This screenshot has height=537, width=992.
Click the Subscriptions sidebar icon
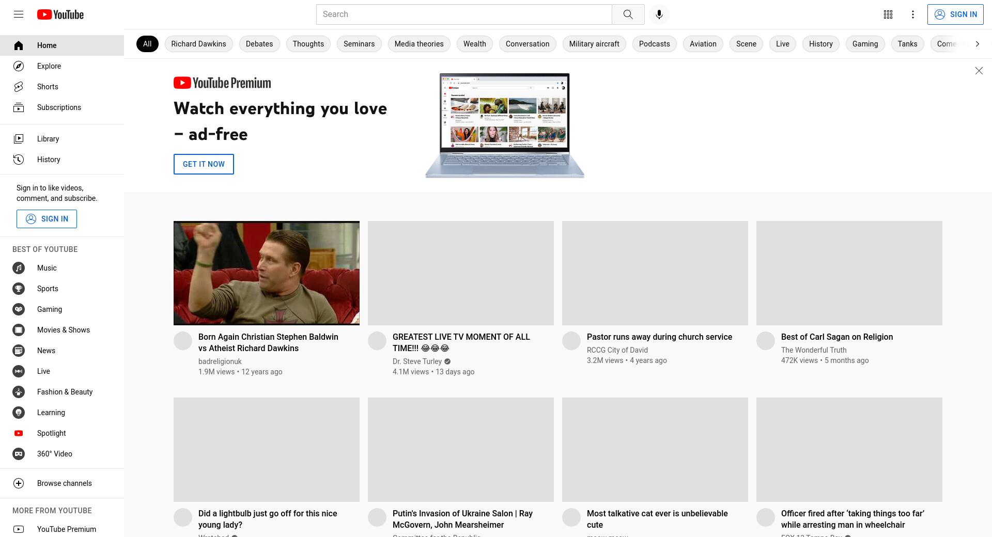tap(19, 107)
